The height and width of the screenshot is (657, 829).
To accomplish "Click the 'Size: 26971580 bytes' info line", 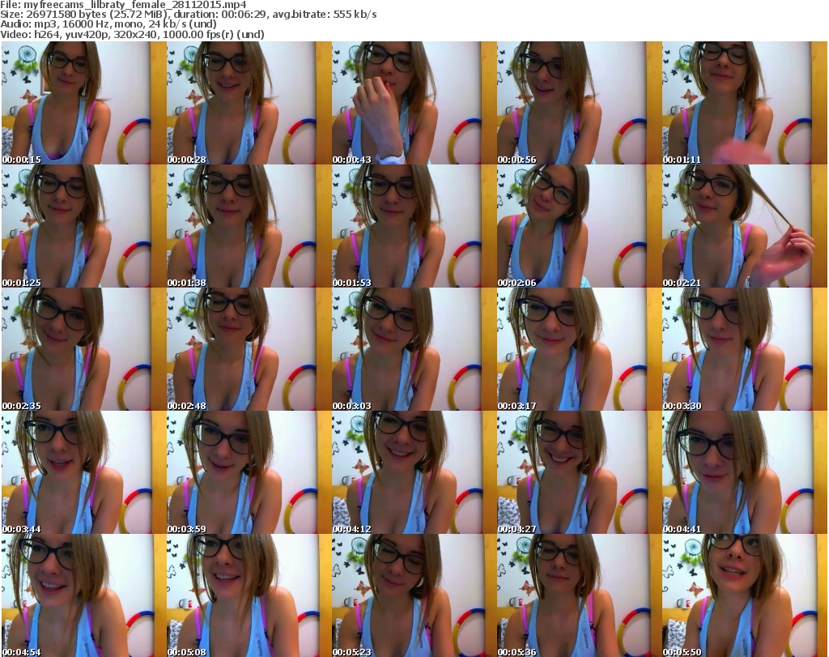I will [188, 15].
